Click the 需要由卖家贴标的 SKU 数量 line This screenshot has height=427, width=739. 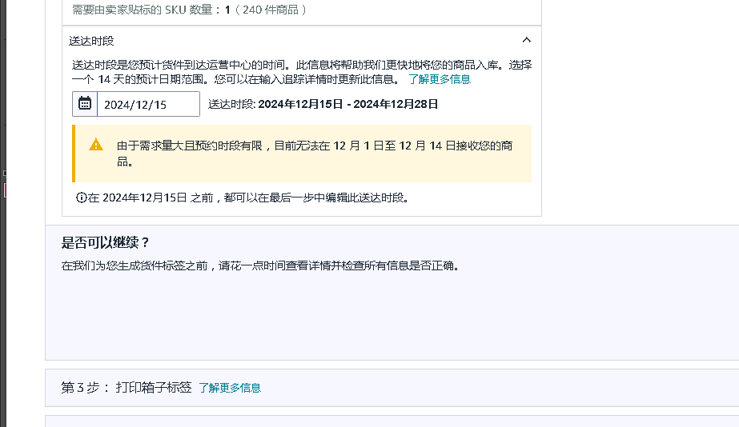point(190,10)
